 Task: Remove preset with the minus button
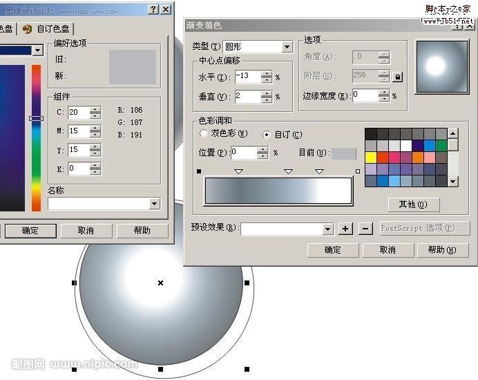click(365, 229)
